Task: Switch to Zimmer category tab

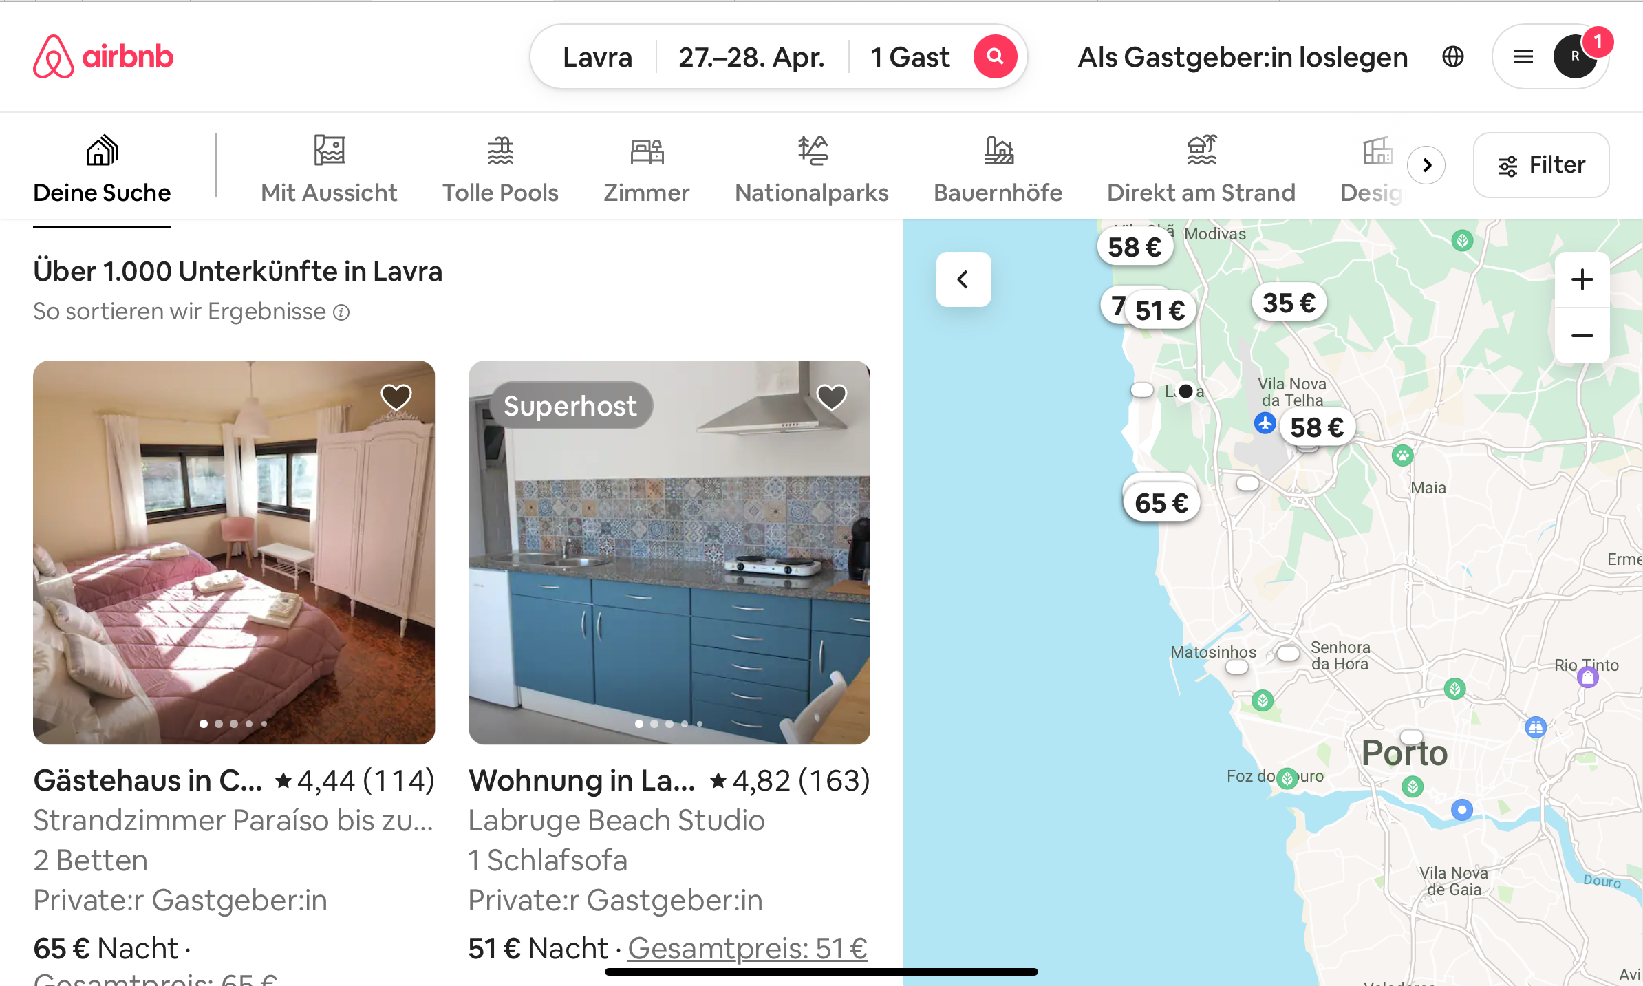Action: [646, 169]
